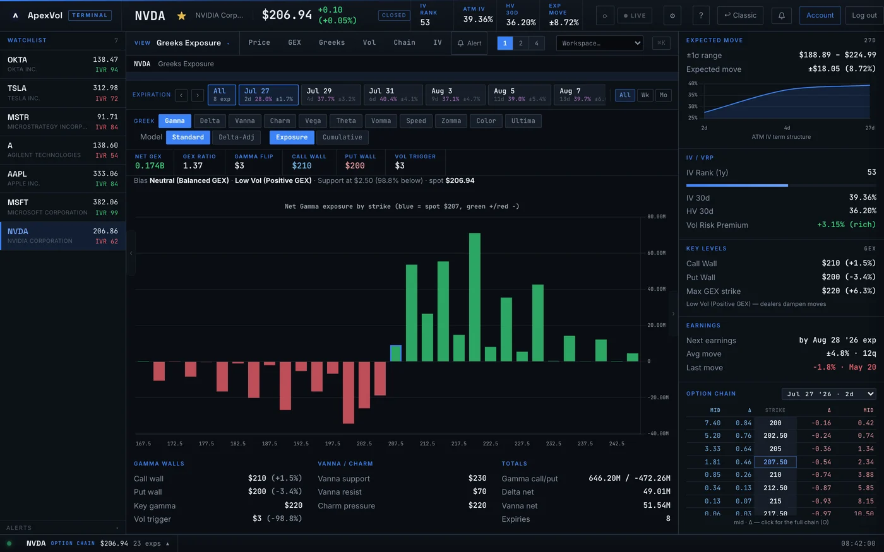Select the Ultima greek
This screenshot has width=884, height=552.
coord(523,121)
